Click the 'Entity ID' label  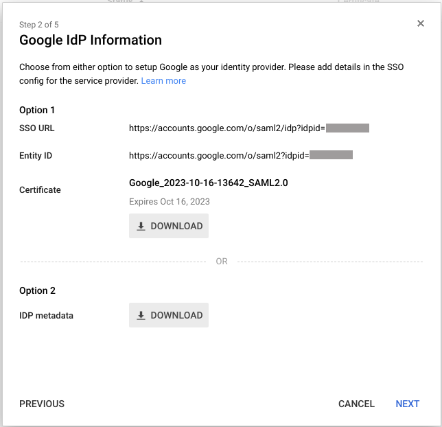[36, 156]
